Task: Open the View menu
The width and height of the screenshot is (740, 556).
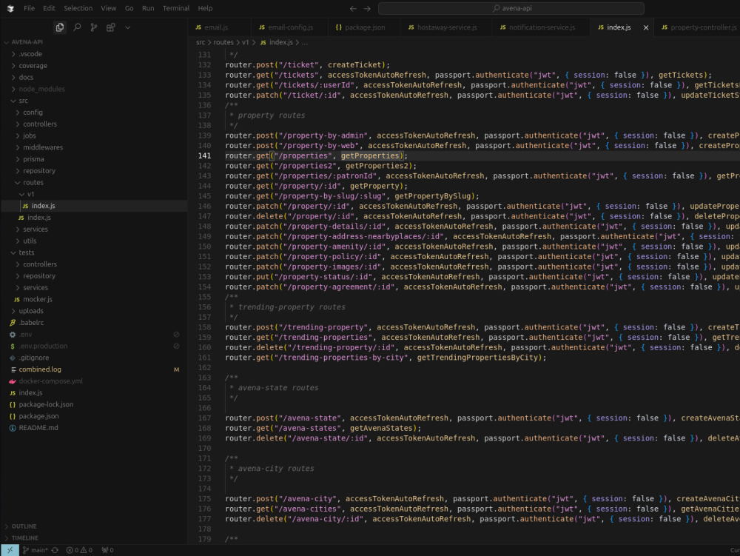Action: coord(109,8)
